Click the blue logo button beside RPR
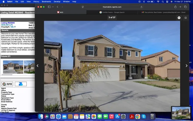The height and width of the screenshot is (121, 193). click(x=21, y=84)
